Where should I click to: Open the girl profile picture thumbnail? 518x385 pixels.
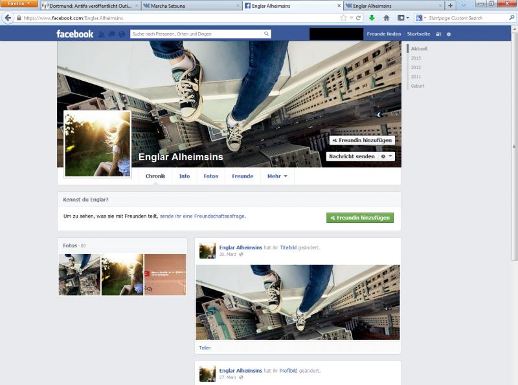pos(98,143)
